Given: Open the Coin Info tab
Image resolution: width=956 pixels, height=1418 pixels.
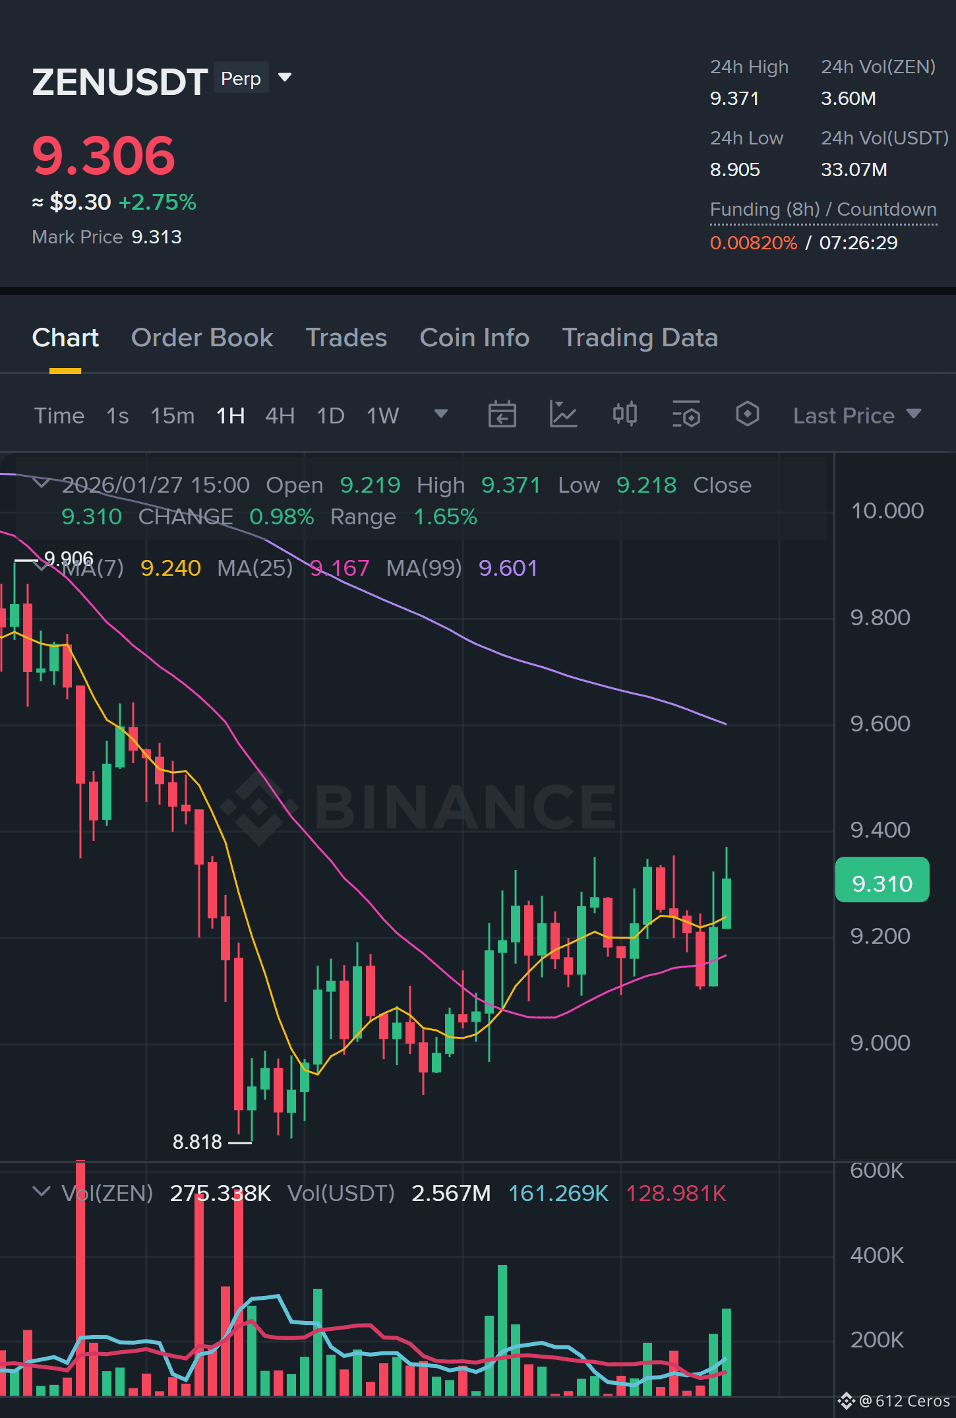Looking at the screenshot, I should tap(475, 338).
